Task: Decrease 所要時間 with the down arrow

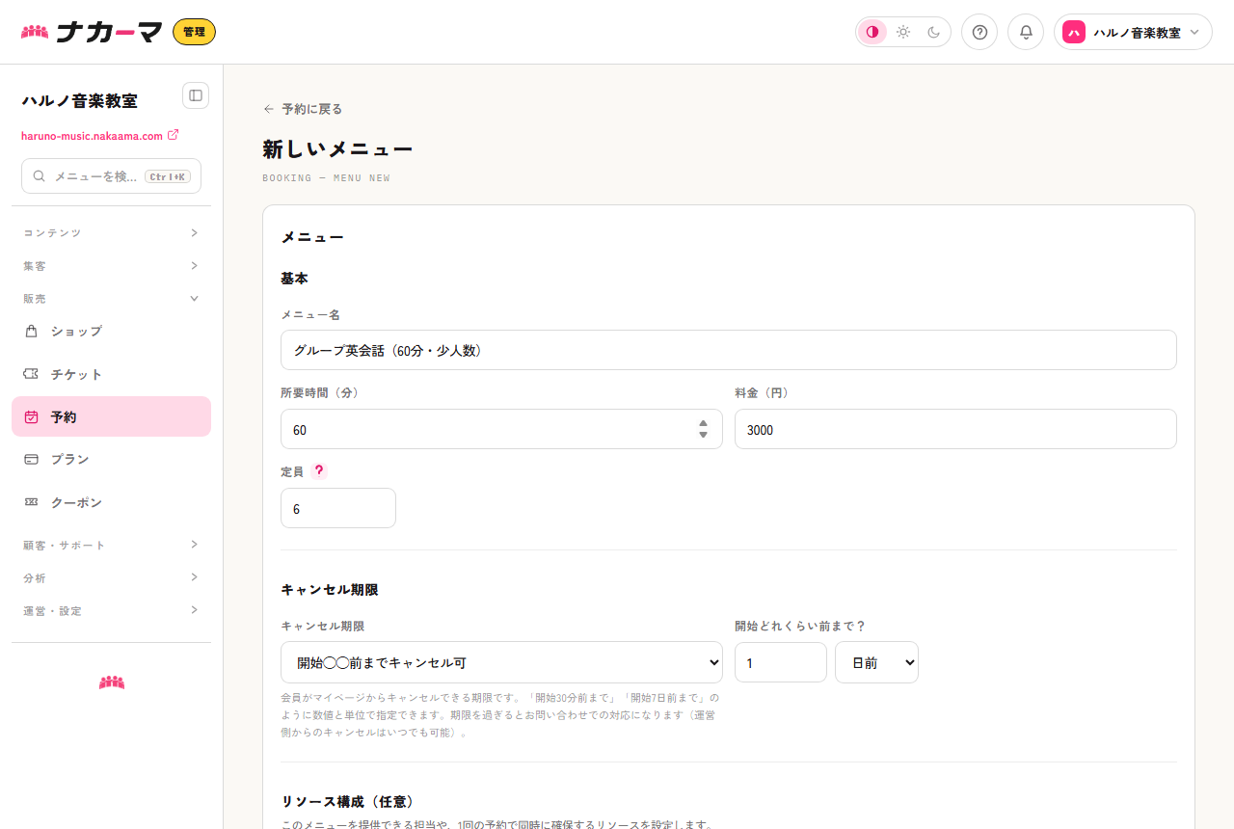Action: 704,436
